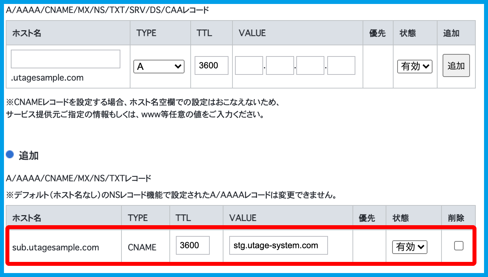Viewport: 488px width, 277px height.
Task: Click the 追加 section heading text
Action: [28, 156]
